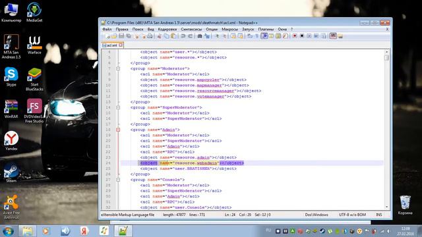Click the 'UTF-8 w/o BOM' encoding status field
422x237 pixels.
pos(352,215)
